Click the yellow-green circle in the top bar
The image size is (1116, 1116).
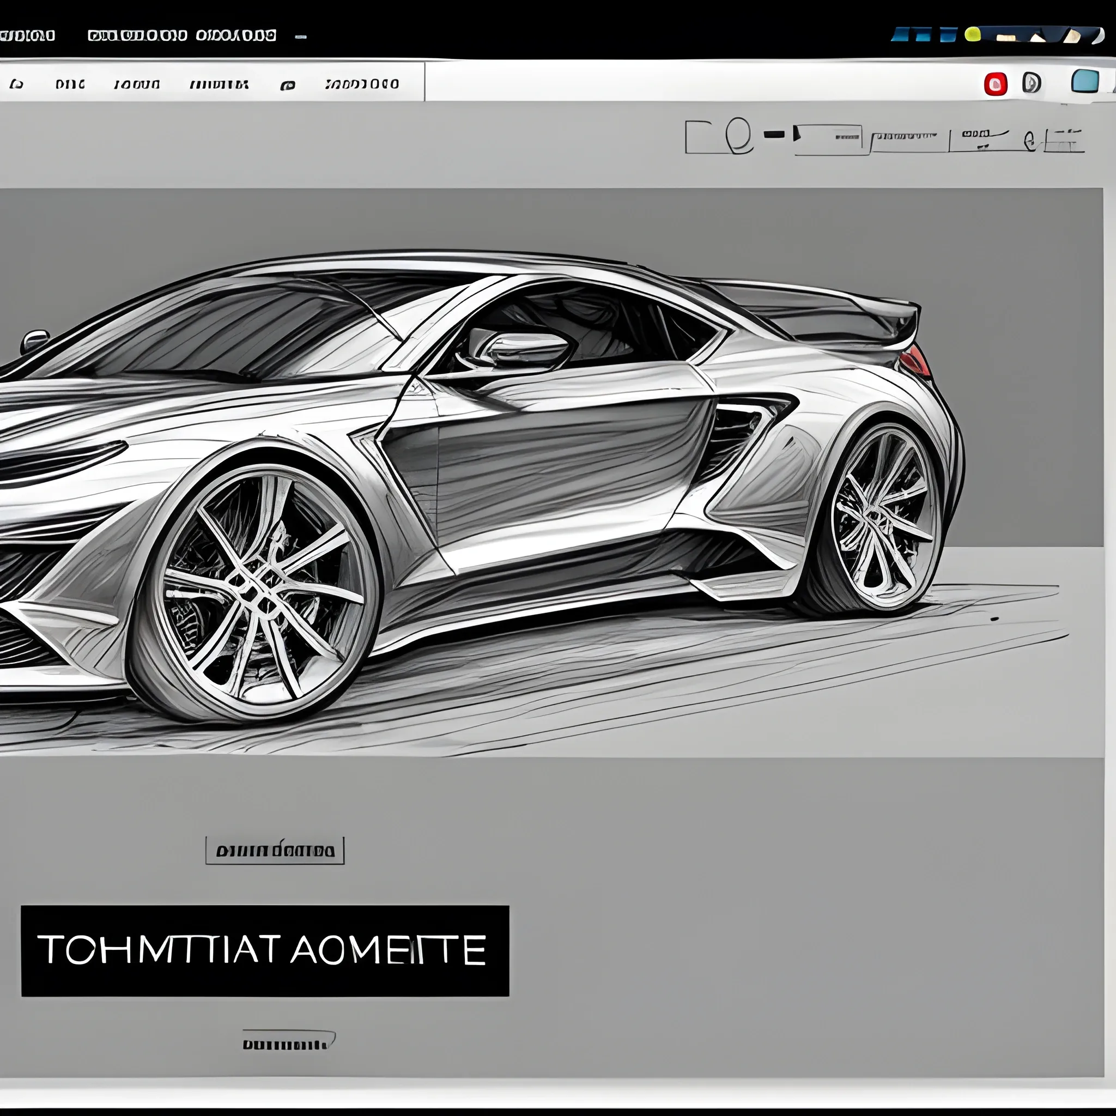pos(973,34)
